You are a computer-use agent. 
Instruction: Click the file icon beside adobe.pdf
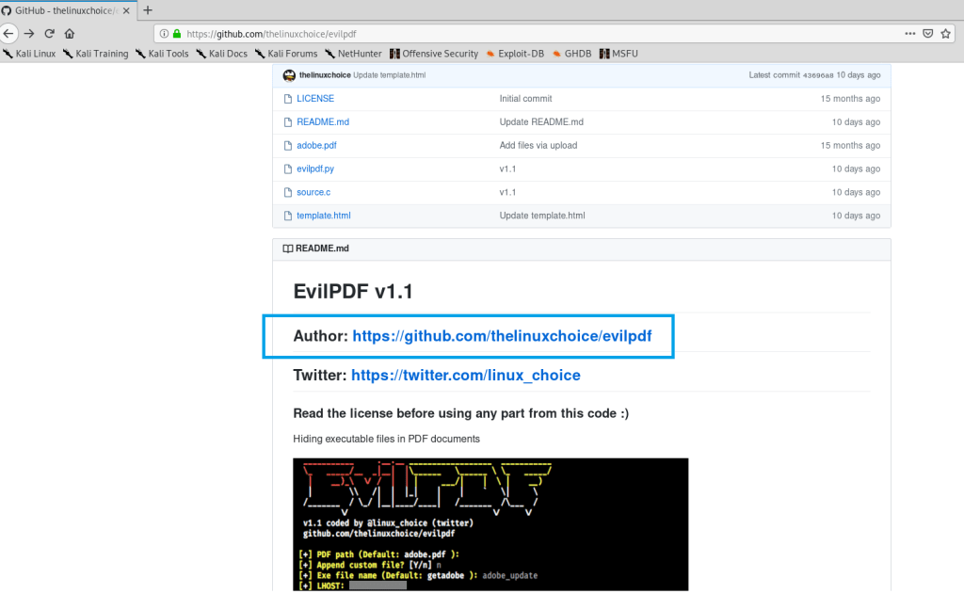288,145
